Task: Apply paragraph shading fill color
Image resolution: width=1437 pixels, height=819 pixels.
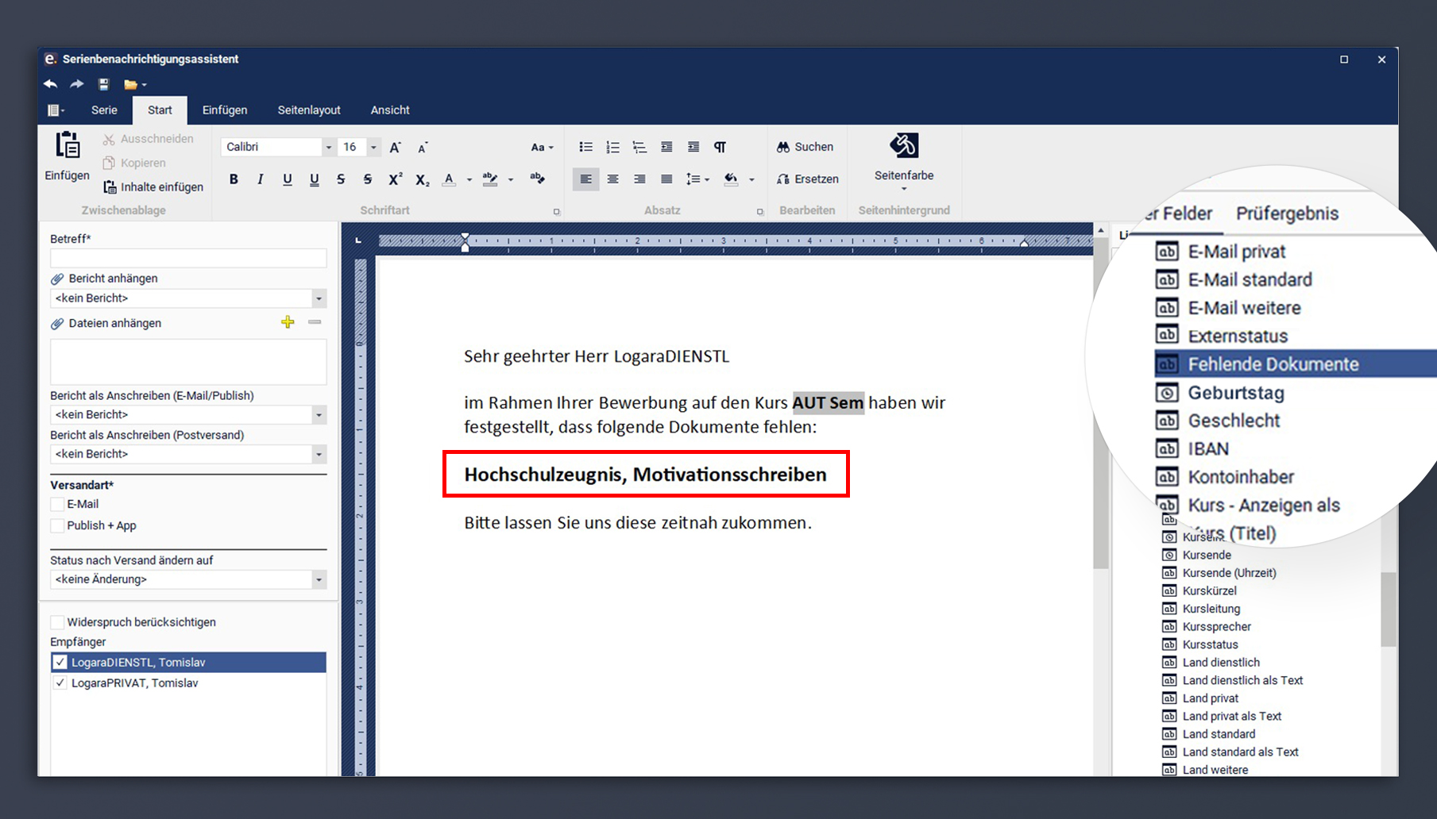Action: pos(731,179)
